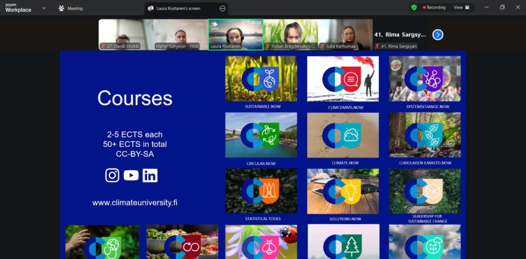Click the Leadership for Sustainable Change hexagon image

tap(425, 191)
